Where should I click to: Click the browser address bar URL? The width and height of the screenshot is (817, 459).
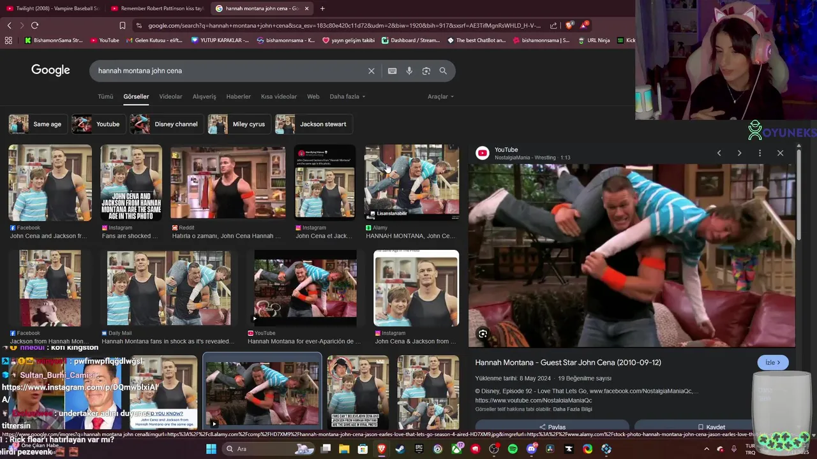click(345, 25)
